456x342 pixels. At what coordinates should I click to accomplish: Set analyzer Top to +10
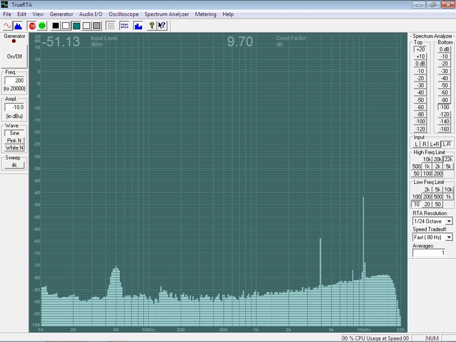click(x=420, y=57)
